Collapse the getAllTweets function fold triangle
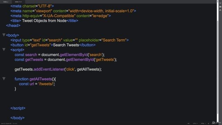This screenshot has width=222, height=125. pyautogui.click(x=4, y=78)
